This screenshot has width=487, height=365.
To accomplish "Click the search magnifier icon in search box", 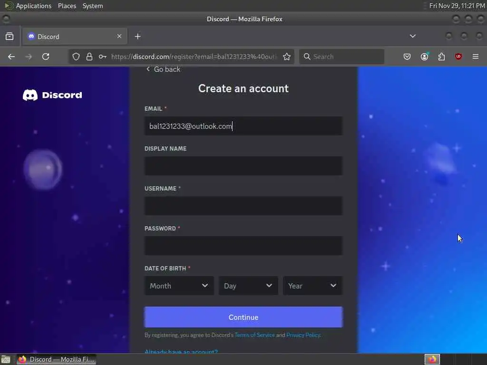I will 307,57.
